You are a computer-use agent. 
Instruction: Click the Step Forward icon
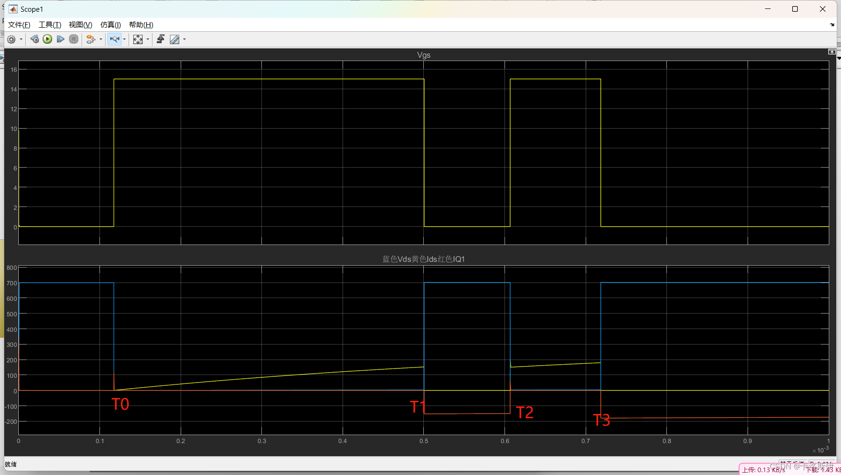click(61, 39)
